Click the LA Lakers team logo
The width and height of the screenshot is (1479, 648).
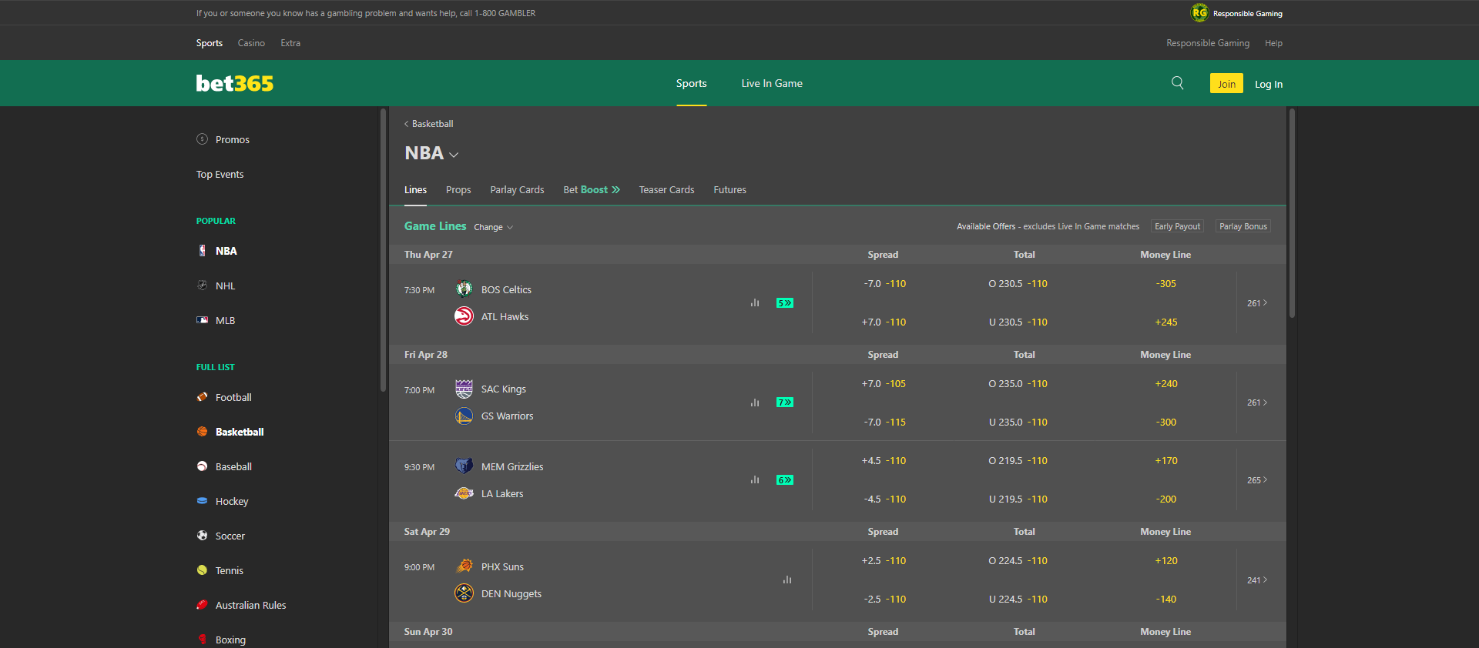(x=464, y=493)
